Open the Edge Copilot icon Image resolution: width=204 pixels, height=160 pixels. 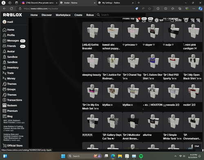click(200, 9)
